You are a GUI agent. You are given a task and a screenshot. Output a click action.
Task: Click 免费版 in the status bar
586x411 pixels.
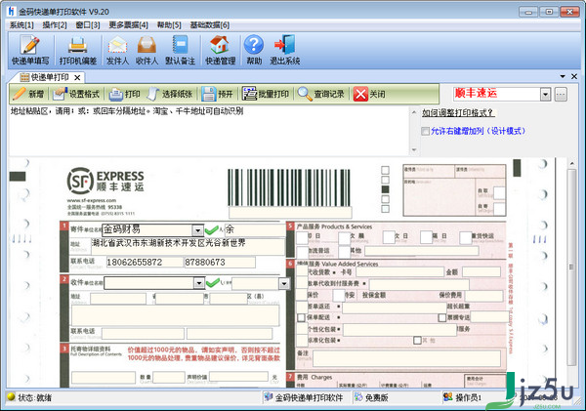pyautogui.click(x=371, y=397)
